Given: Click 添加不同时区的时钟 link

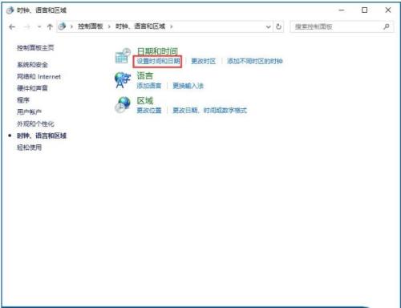Looking at the screenshot, I should click(255, 61).
